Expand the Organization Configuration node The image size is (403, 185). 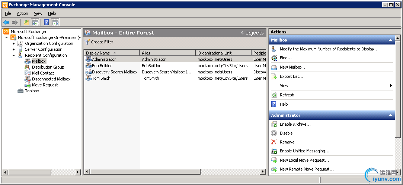pos(14,43)
